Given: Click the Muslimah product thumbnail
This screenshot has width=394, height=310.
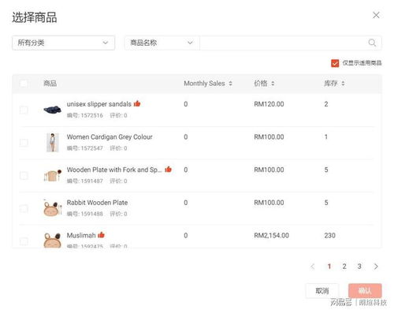Looking at the screenshot, I should coord(53,241).
